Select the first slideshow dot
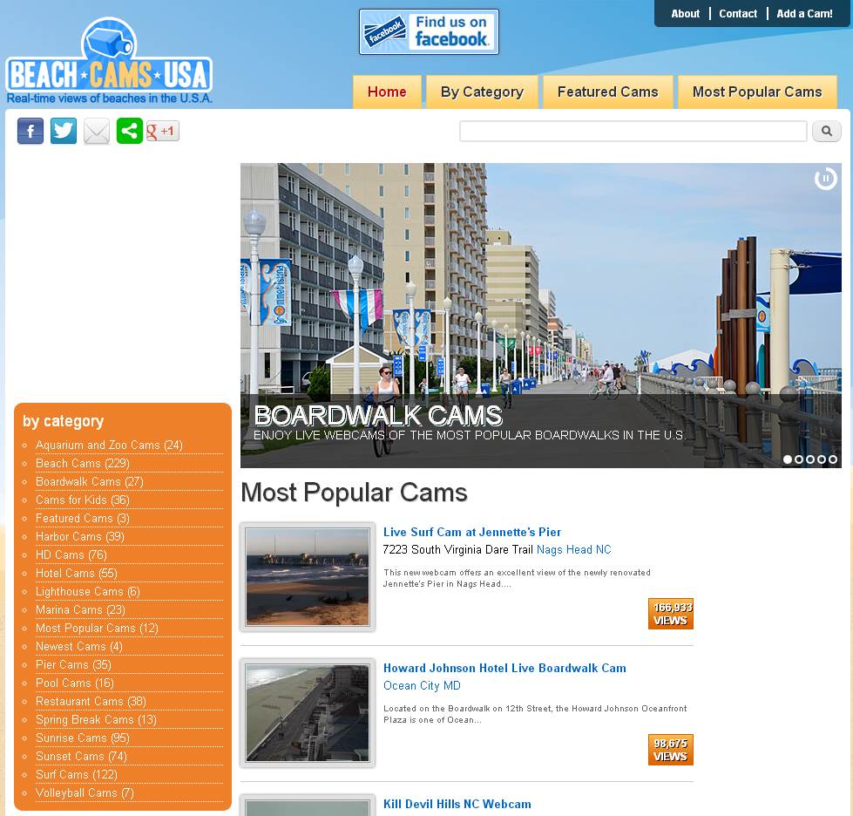Viewport: 853px width, 816px height. tap(787, 459)
